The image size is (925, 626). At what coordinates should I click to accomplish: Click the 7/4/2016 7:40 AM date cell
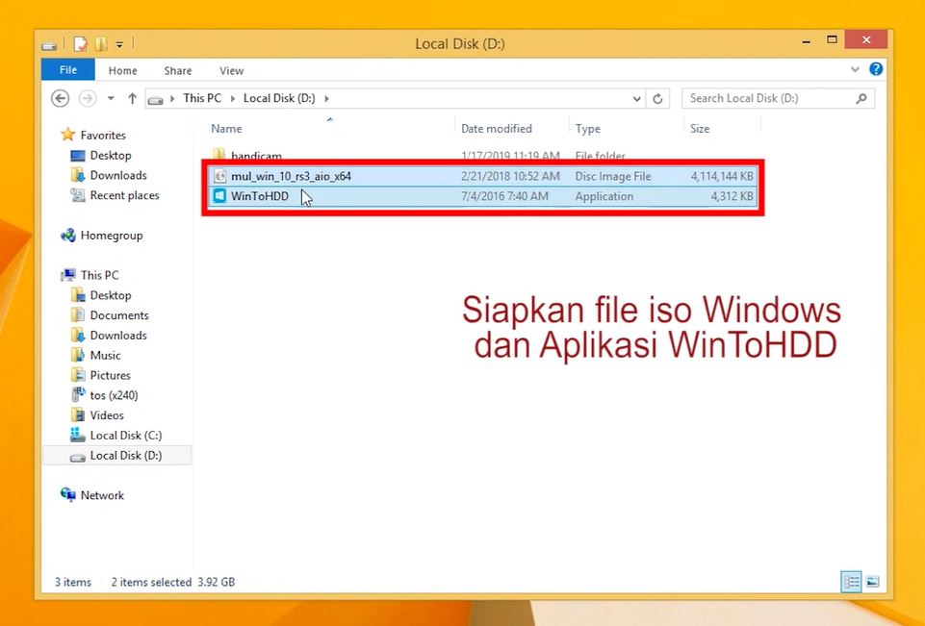(504, 196)
